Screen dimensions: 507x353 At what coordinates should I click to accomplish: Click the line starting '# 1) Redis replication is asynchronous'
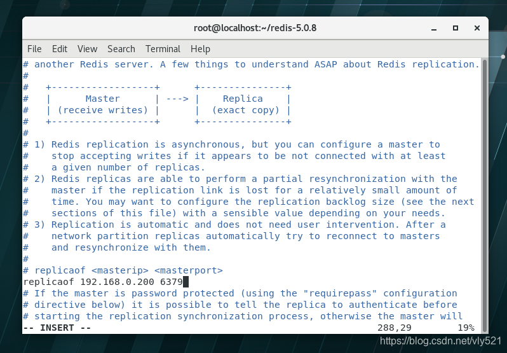point(231,144)
